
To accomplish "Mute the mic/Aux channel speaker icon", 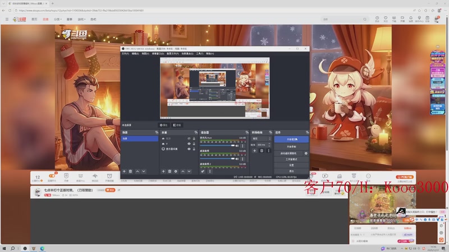I will click(237, 146).
